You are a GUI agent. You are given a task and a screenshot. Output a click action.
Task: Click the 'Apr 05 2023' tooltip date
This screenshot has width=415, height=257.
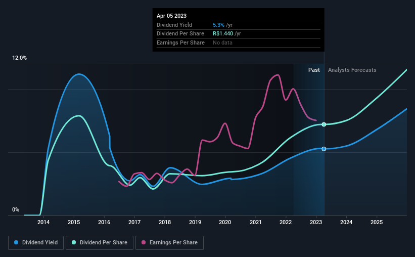(171, 16)
